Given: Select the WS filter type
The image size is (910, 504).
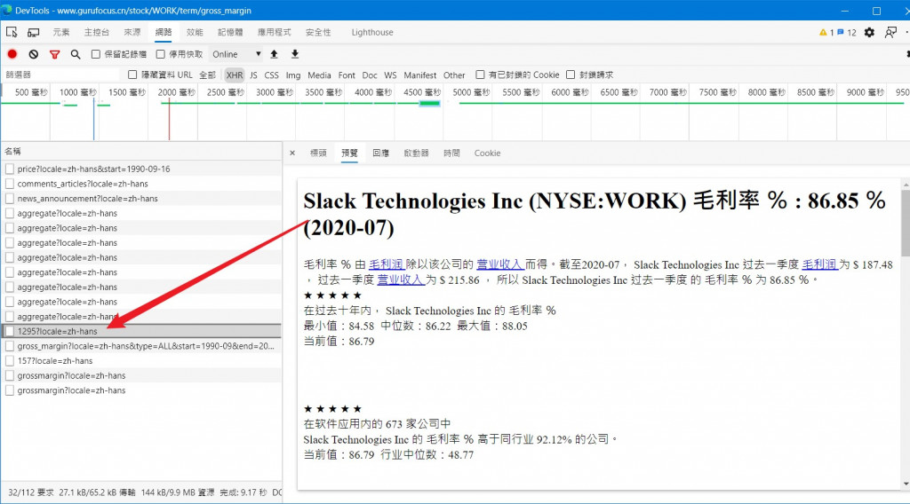Looking at the screenshot, I should [x=390, y=75].
